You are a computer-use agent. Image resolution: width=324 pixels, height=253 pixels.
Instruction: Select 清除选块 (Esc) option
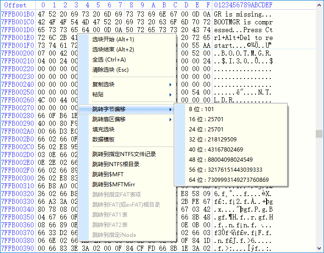tap(110, 70)
